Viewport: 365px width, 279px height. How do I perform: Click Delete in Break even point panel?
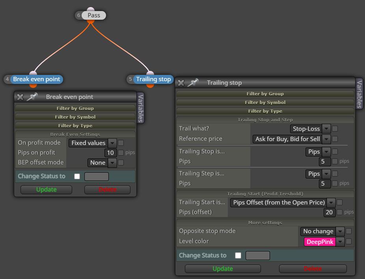click(x=107, y=190)
